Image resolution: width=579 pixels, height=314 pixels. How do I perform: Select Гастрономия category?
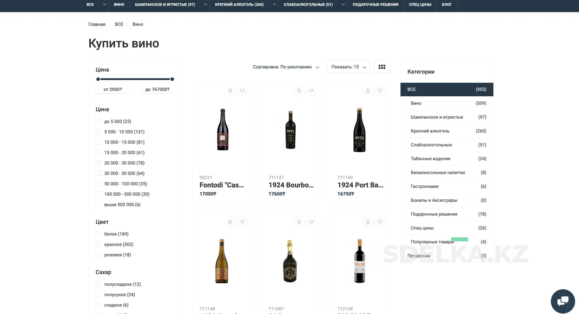click(x=447, y=187)
